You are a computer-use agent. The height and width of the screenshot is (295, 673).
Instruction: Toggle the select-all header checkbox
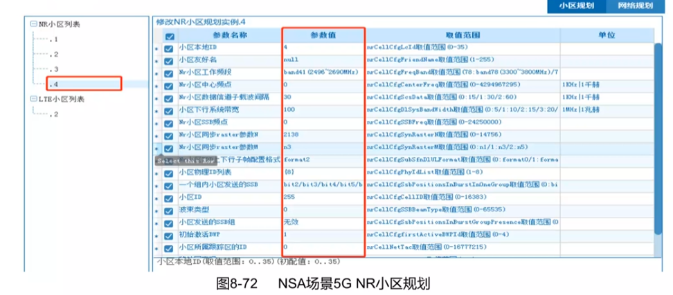[169, 37]
